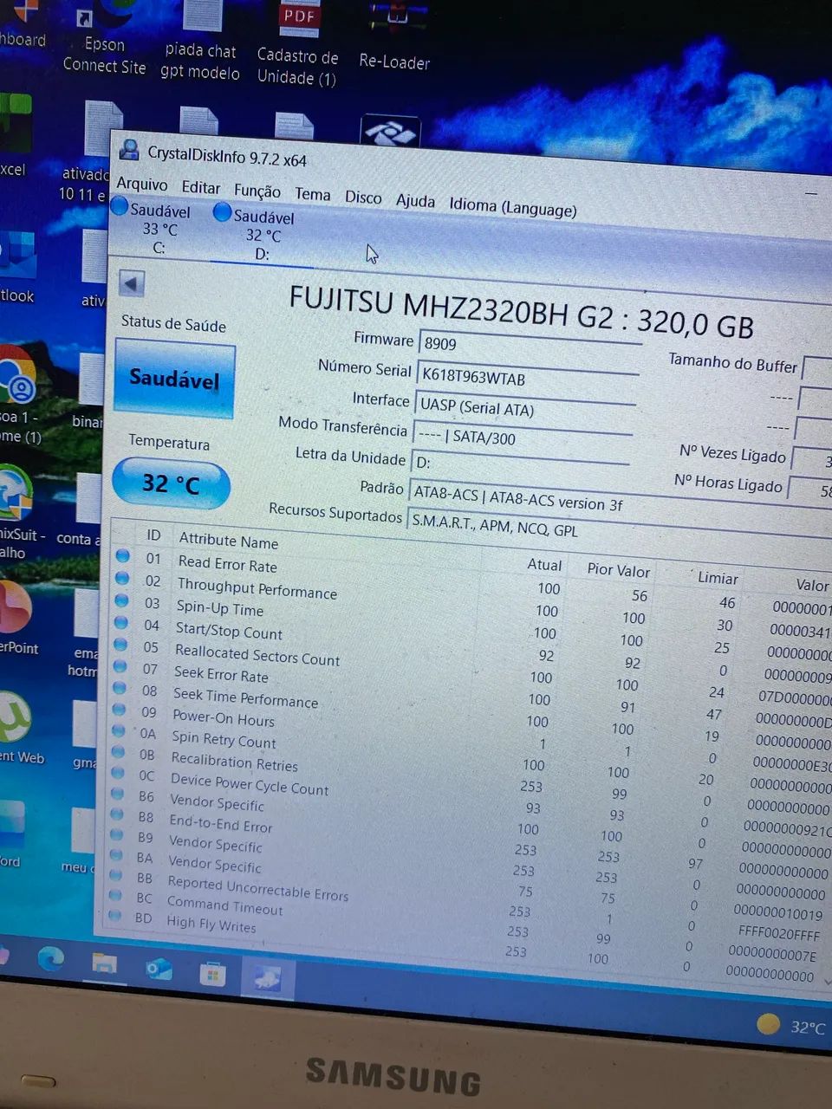The height and width of the screenshot is (1109, 832).
Task: Click the status orb for End-to-End Error
Action: (117, 814)
